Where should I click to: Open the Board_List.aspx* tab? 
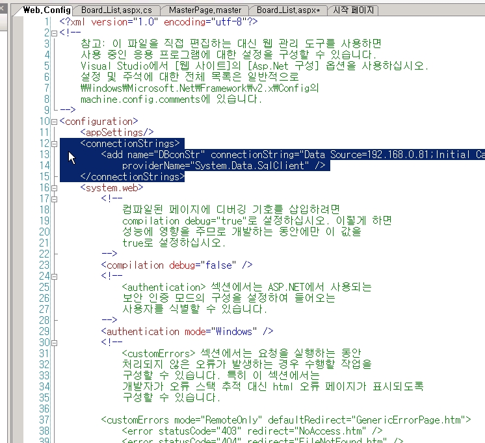tap(288, 10)
